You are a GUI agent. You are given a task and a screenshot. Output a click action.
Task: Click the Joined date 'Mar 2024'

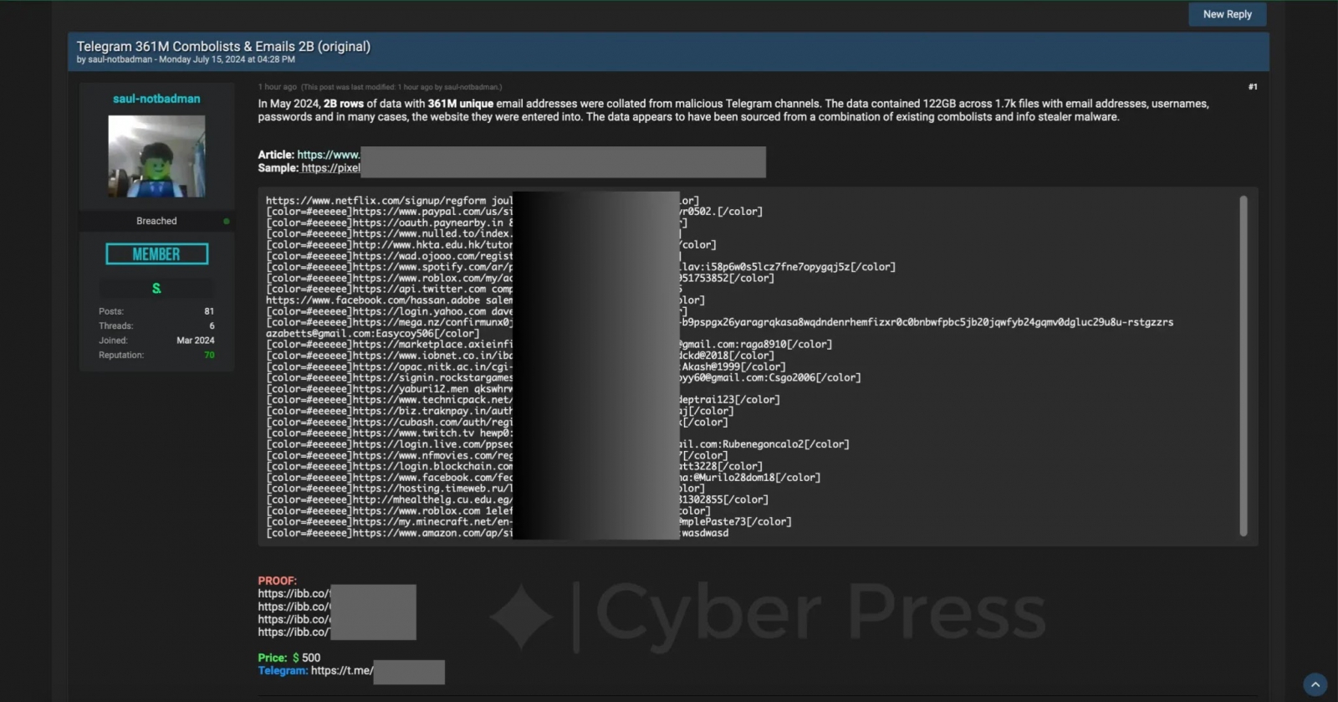[196, 341]
